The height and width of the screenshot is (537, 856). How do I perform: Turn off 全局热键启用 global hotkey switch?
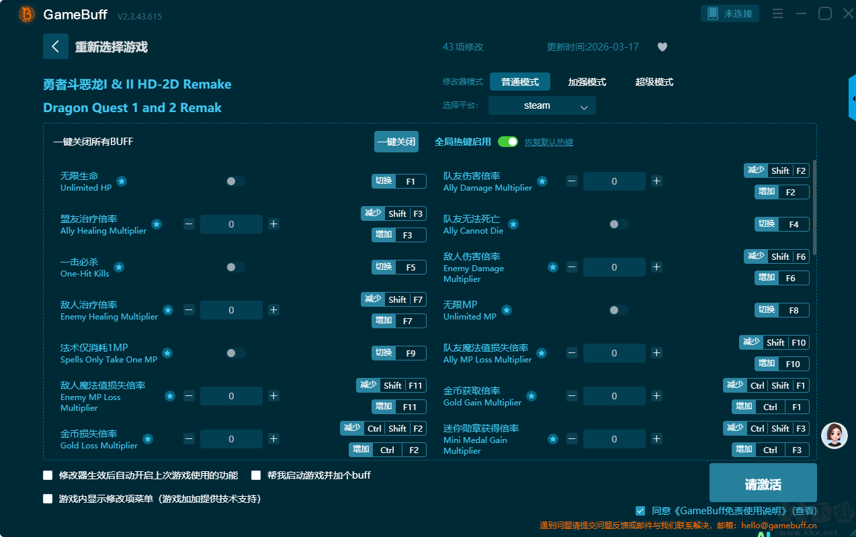(x=508, y=142)
